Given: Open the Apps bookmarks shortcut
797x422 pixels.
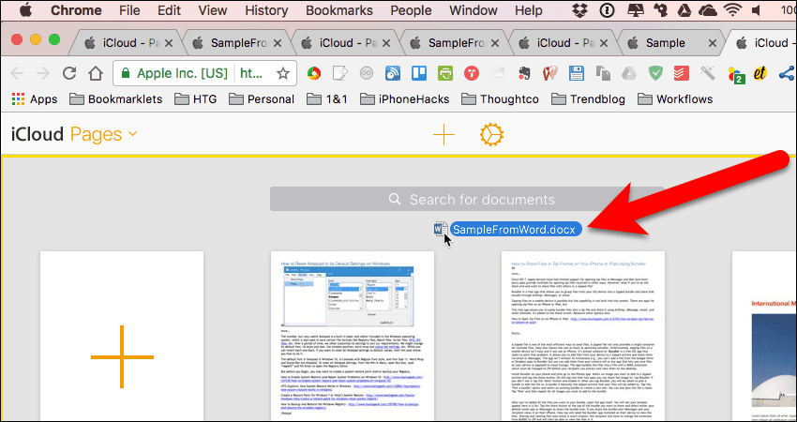Looking at the screenshot, I should tap(35, 99).
